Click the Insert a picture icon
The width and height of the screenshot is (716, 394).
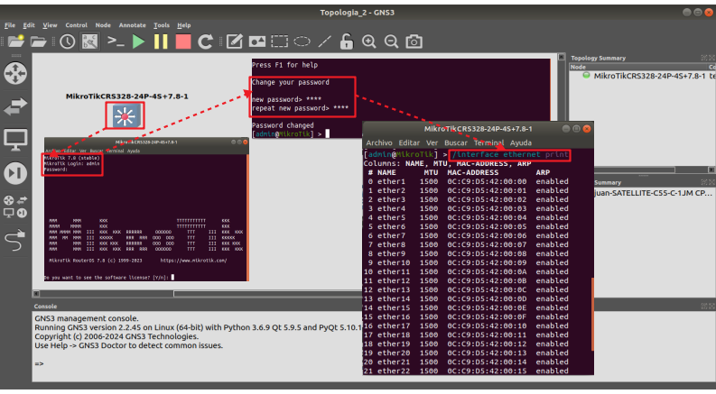(x=256, y=41)
